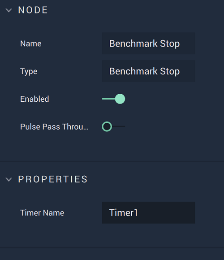Click the green knob of the Enabled switch
This screenshot has height=260, width=224.
point(120,99)
